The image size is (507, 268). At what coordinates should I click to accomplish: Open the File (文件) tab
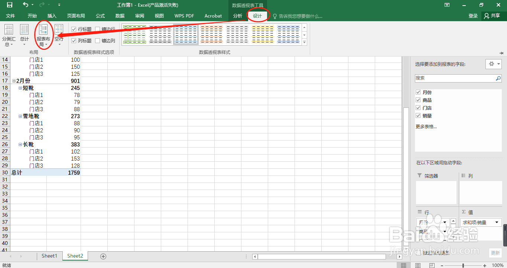10,16
